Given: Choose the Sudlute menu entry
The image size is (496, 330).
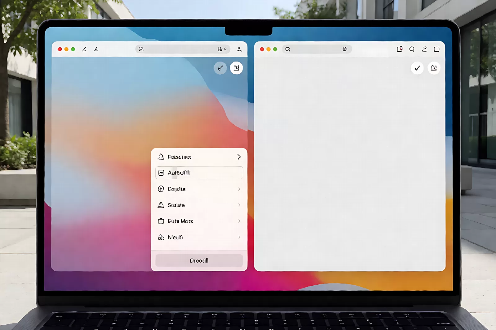Looking at the screenshot, I should point(199,205).
